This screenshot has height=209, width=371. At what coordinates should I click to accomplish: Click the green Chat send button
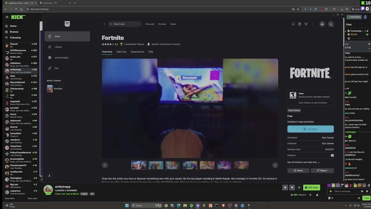tap(366, 198)
